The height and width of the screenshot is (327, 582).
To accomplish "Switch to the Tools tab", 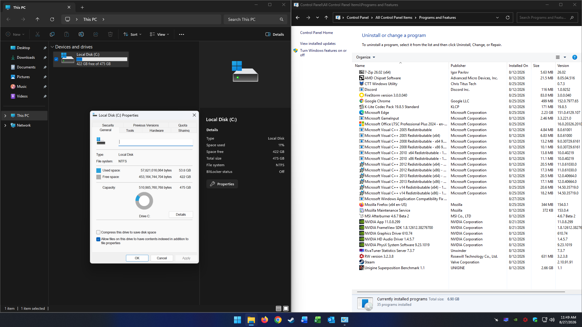I will click(130, 130).
